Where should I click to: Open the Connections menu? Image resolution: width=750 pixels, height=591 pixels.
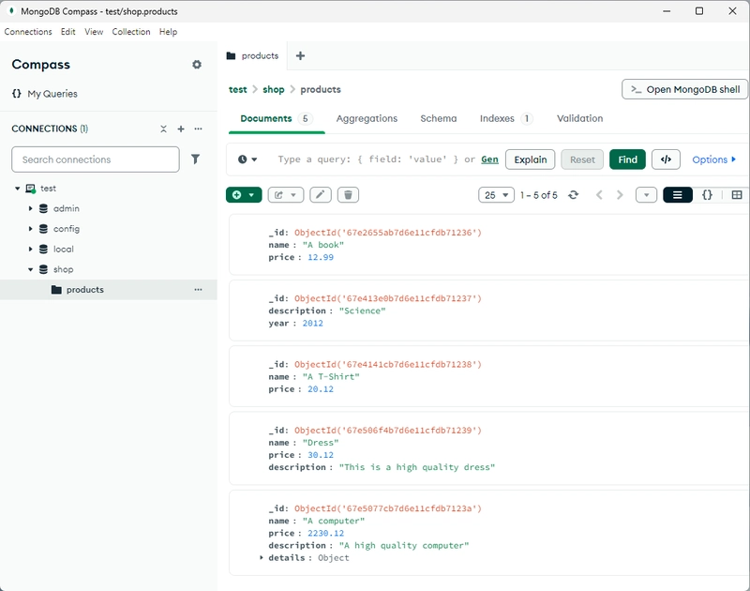coord(28,32)
